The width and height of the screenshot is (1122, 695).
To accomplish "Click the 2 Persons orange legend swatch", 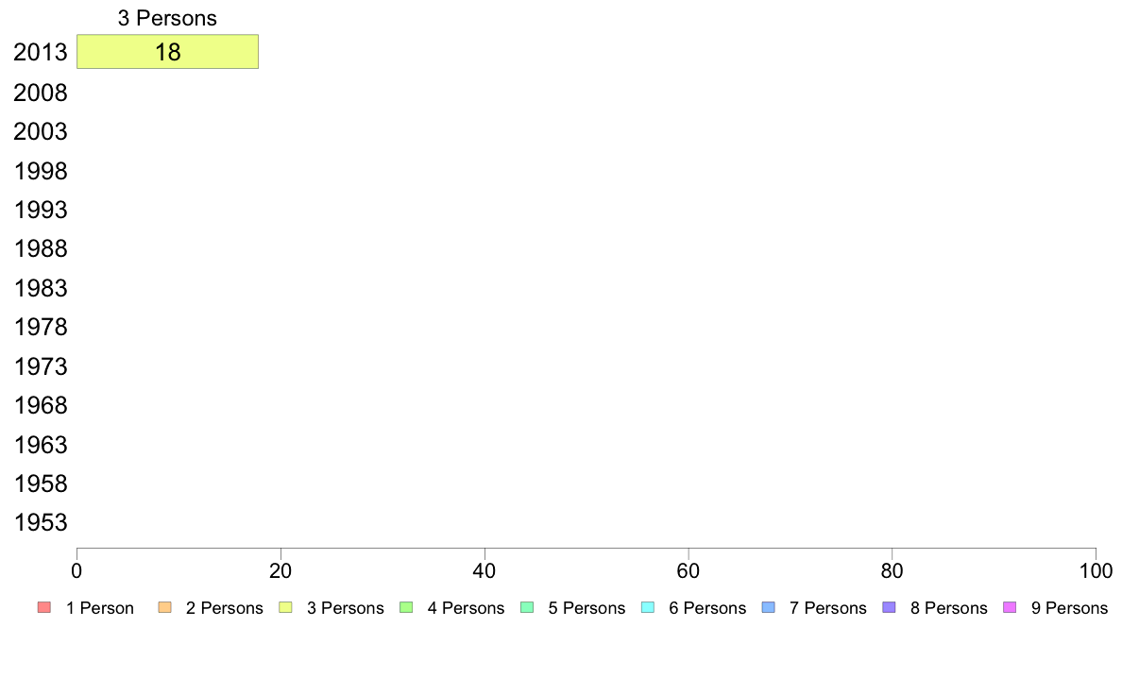I will [164, 608].
